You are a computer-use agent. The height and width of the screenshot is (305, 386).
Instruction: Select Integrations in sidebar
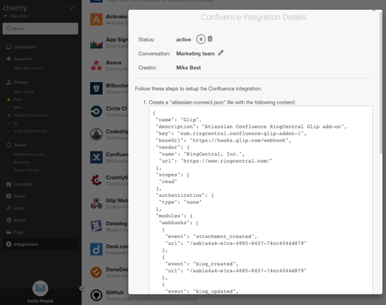tap(40, 244)
